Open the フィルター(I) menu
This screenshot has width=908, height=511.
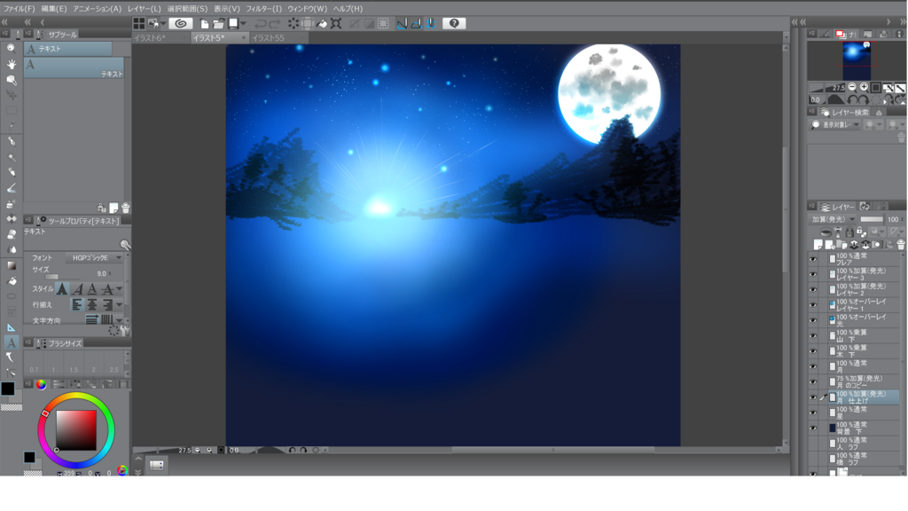(263, 9)
